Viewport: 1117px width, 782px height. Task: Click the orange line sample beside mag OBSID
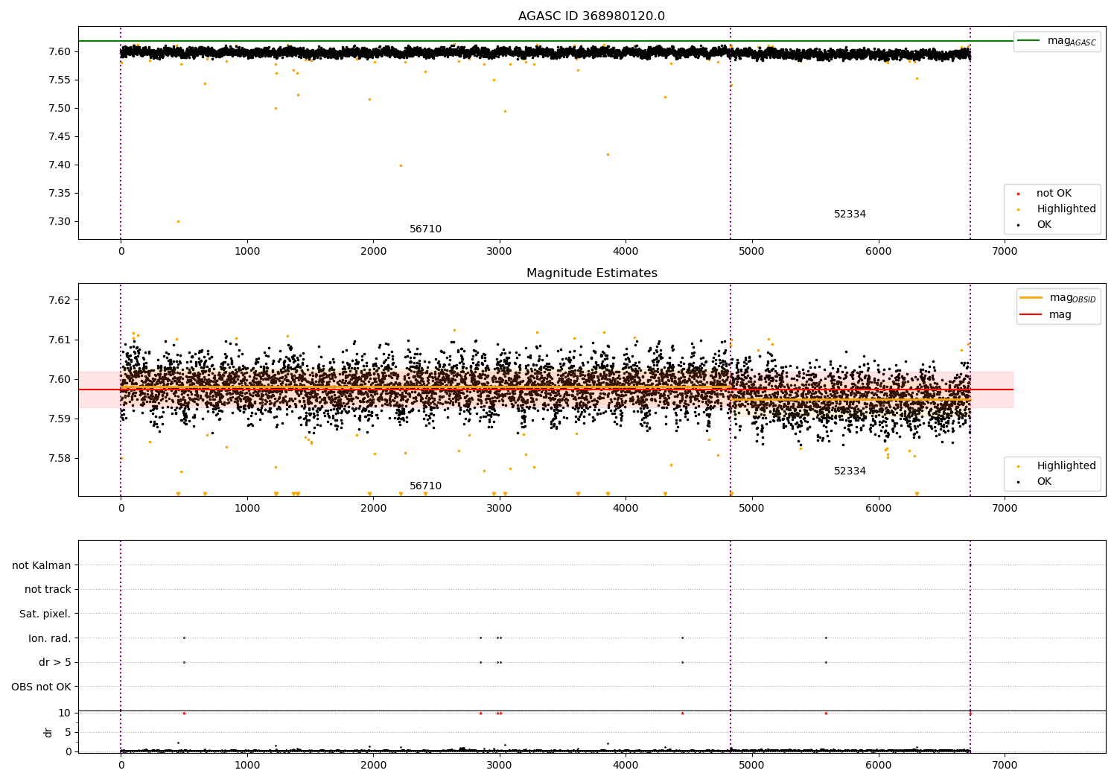1031,297
